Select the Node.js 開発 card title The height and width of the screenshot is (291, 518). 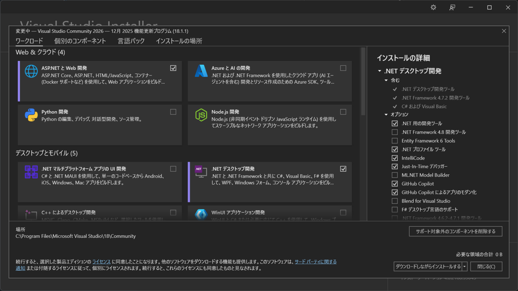(x=225, y=112)
